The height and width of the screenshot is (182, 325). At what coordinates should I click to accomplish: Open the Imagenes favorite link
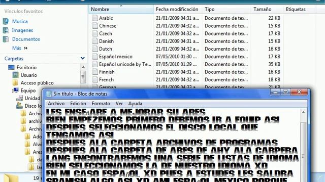coord(22,30)
